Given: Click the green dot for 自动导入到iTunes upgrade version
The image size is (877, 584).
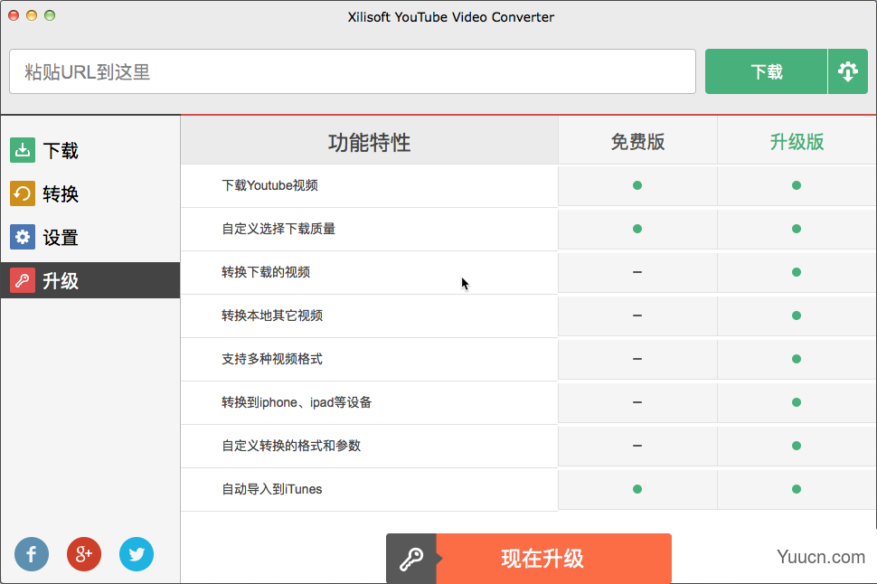Looking at the screenshot, I should coord(796,489).
